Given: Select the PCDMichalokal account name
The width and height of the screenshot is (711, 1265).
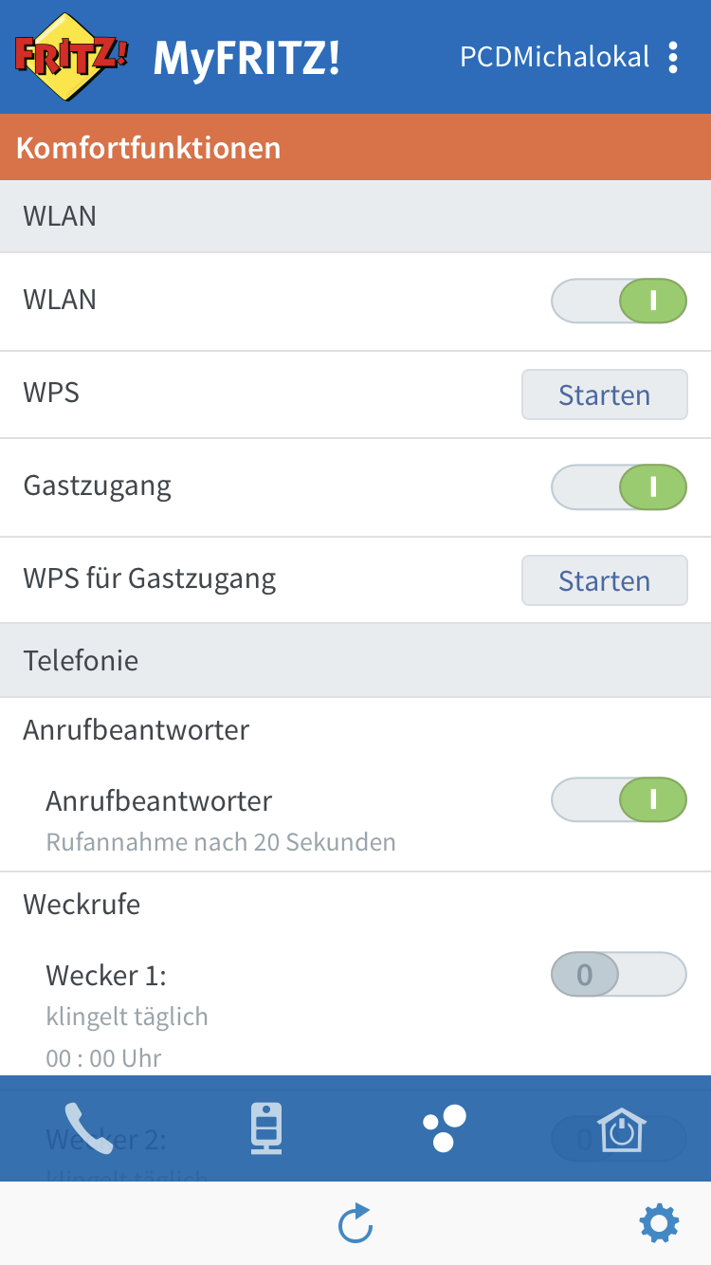Looking at the screenshot, I should [x=555, y=57].
